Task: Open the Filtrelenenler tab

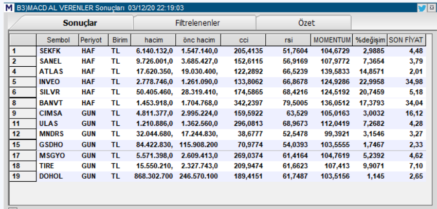Action: [197, 23]
